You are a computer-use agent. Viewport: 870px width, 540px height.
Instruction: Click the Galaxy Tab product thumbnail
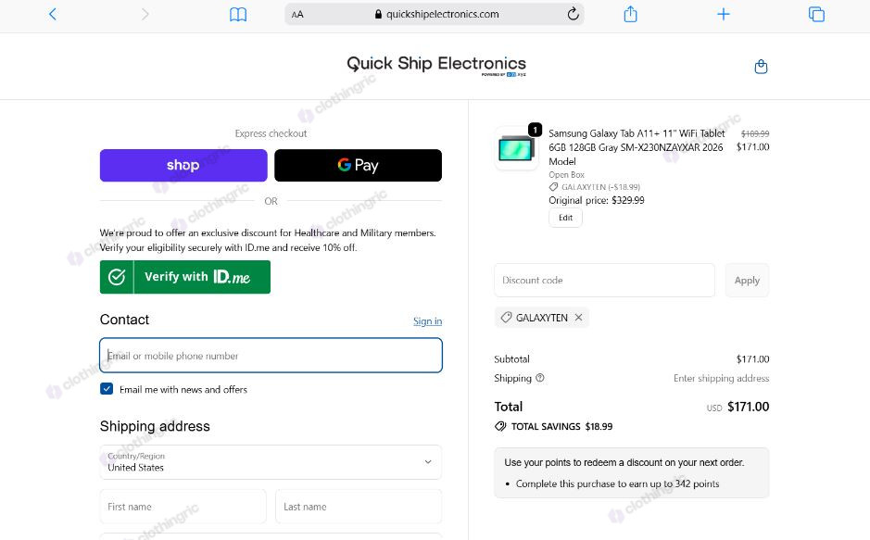[516, 148]
